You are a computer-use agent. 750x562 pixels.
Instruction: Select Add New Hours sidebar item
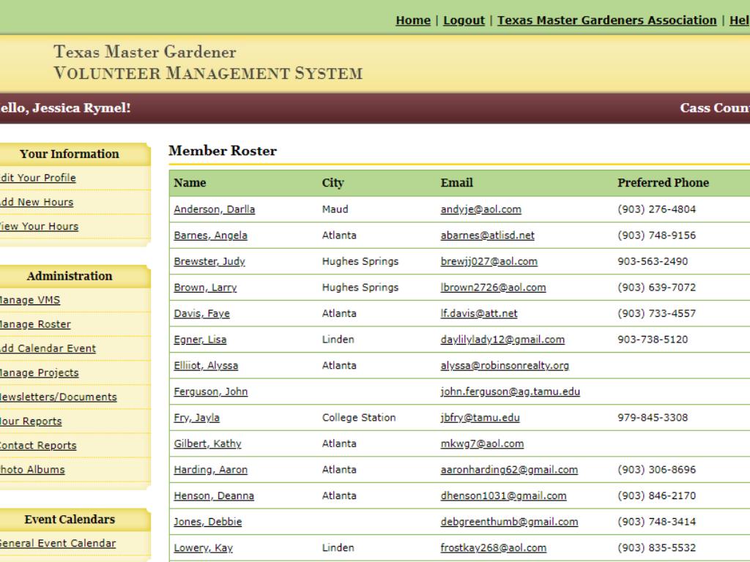pos(37,202)
